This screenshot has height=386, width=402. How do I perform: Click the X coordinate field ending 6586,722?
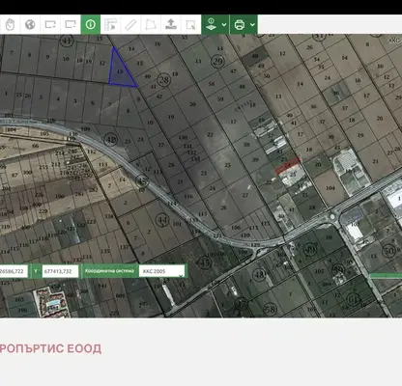point(14,271)
